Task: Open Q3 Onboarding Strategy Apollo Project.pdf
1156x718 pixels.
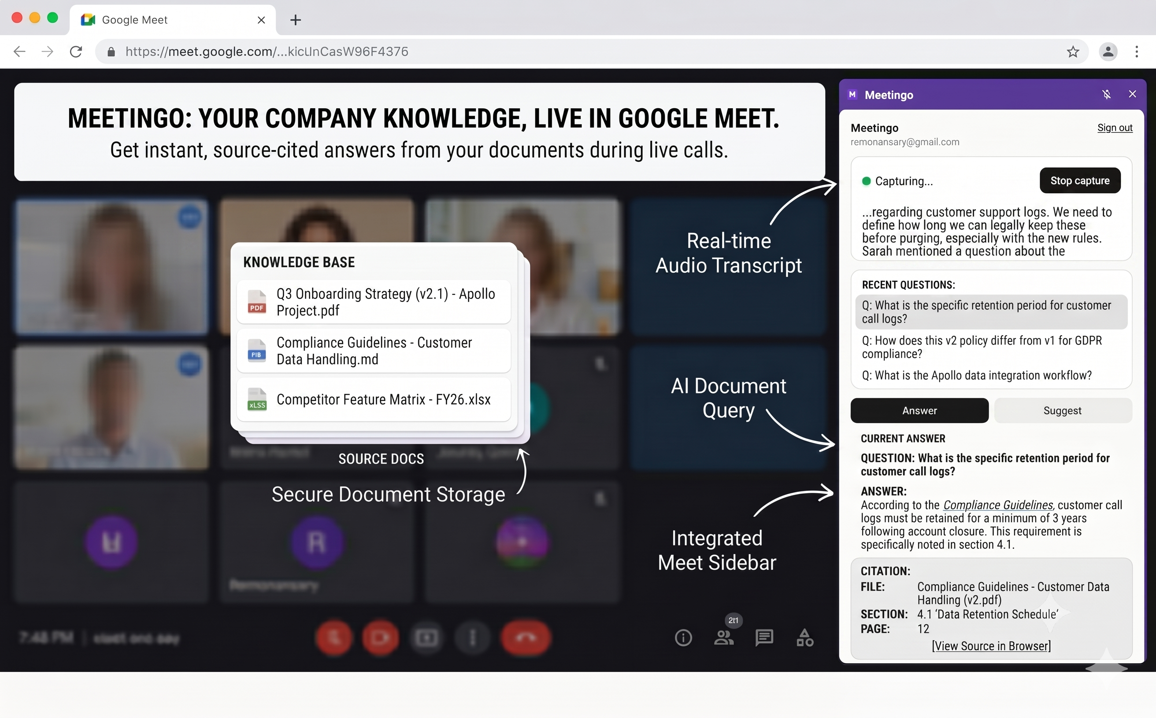Action: point(374,302)
